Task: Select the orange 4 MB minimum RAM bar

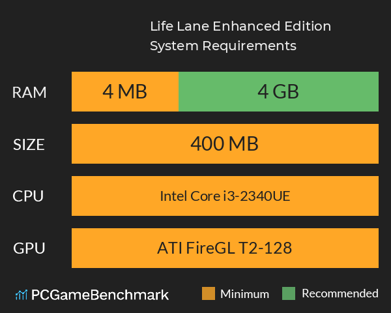Action: 124,92
